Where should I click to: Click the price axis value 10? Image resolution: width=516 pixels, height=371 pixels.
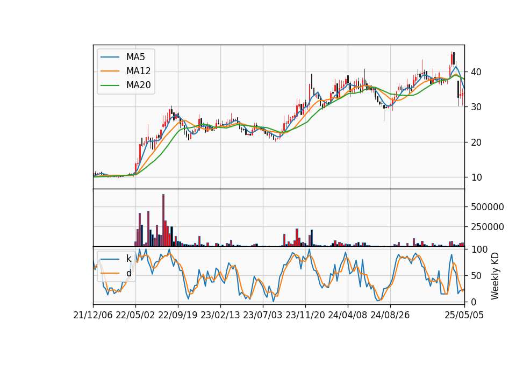[476, 177]
